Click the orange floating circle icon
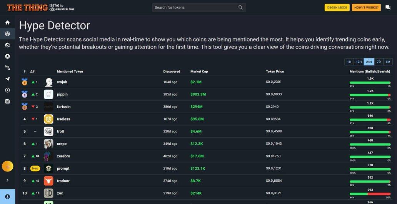 tap(7, 166)
